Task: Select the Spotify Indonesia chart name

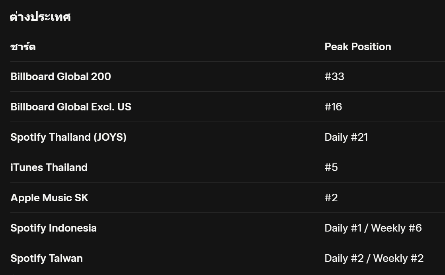Action: point(53,228)
